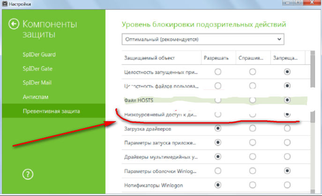Switch to SpIDer Mail settings
This screenshot has width=322, height=196.
coord(38,83)
